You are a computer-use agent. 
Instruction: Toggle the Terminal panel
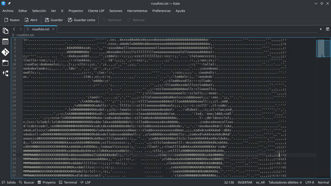(68, 182)
